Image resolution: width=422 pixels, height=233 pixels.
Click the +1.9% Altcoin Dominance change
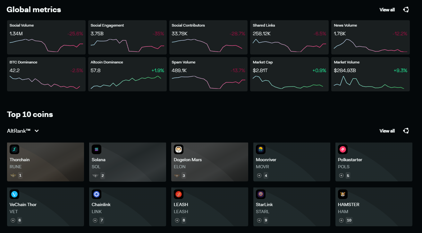[157, 71]
